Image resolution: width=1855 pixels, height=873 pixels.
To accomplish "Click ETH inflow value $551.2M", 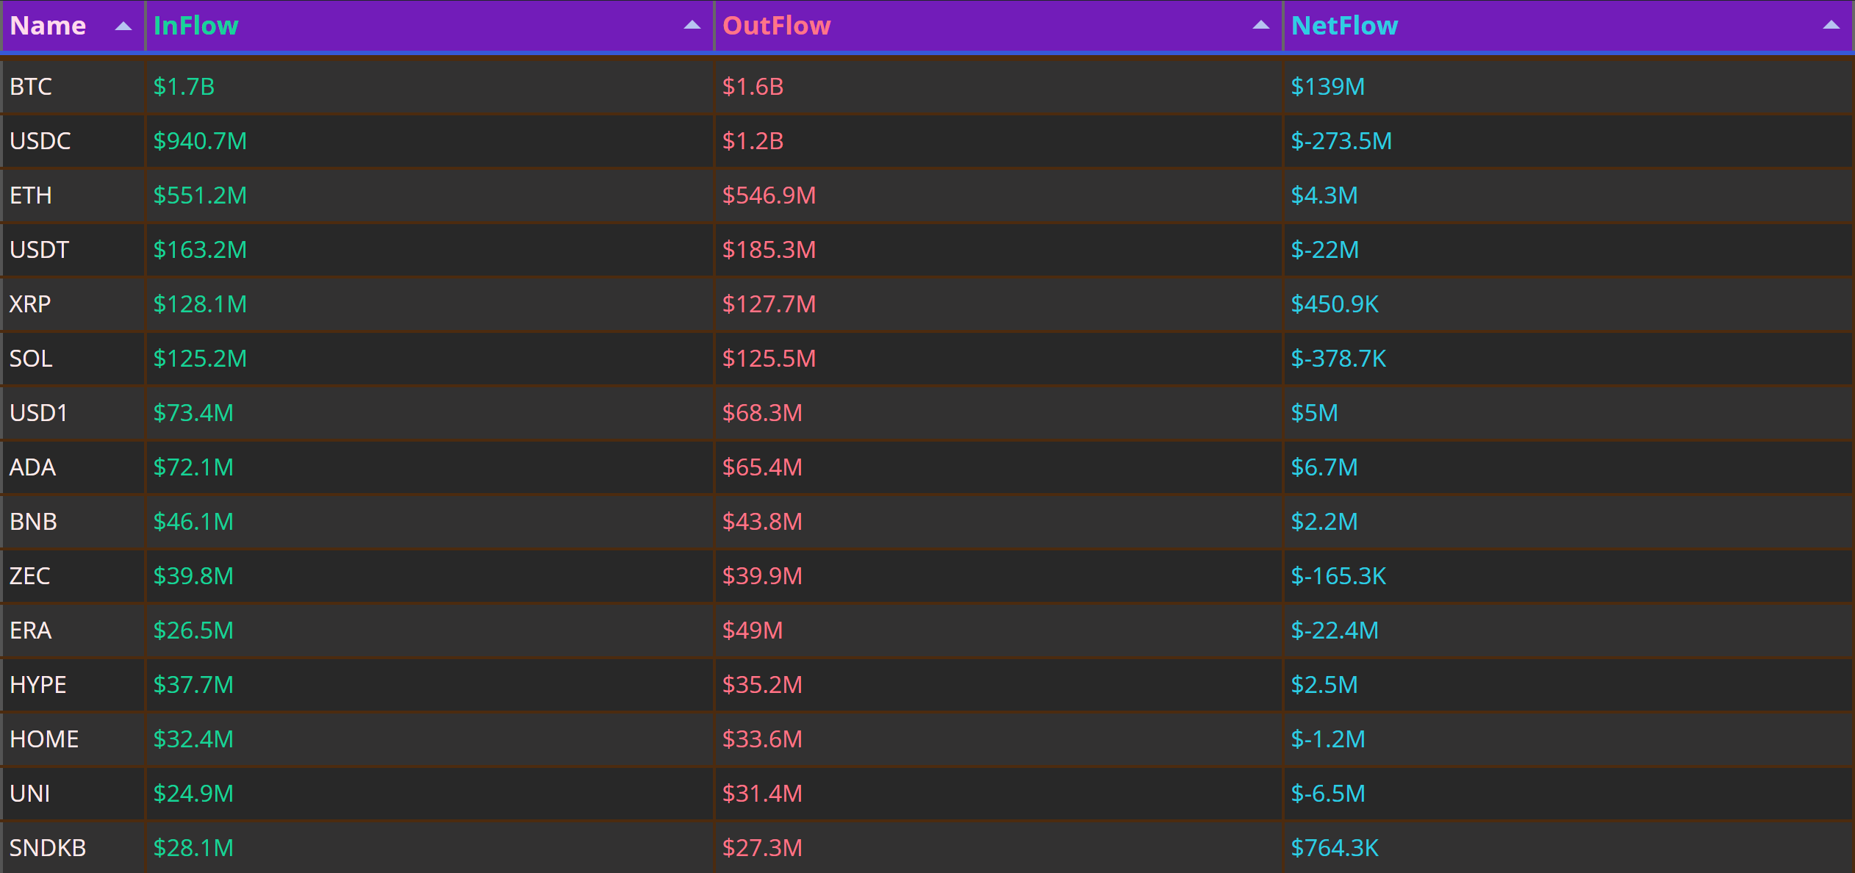I will [x=200, y=195].
